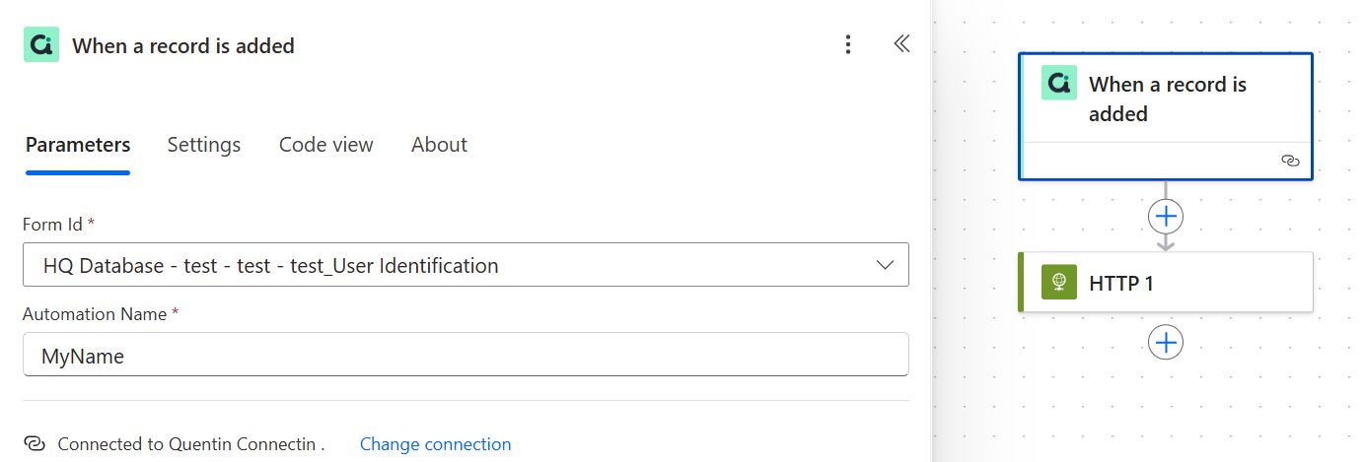This screenshot has width=1364, height=462.
Task: Click the connector logo in panel header
Action: tap(41, 45)
